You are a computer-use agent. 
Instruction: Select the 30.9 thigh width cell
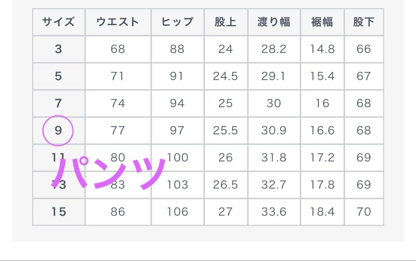click(273, 131)
